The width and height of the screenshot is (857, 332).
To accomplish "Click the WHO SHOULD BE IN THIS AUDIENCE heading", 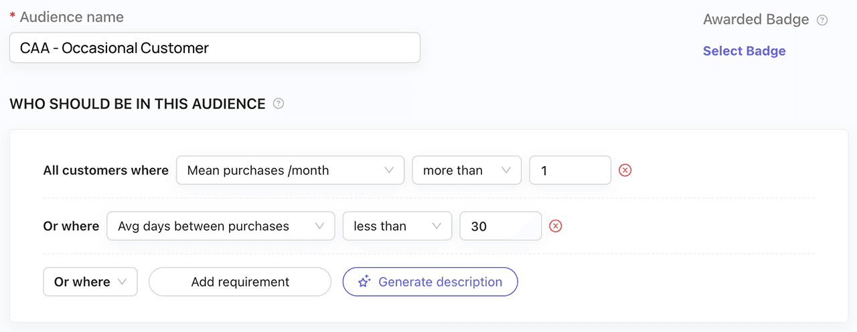I will pyautogui.click(x=137, y=104).
